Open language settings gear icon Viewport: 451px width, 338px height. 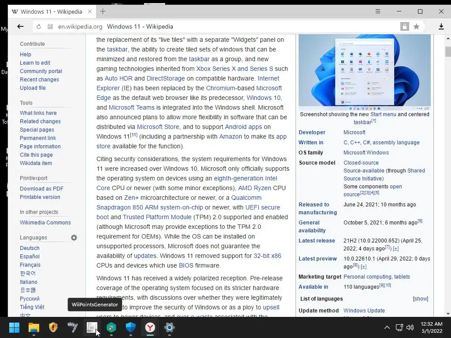74,238
